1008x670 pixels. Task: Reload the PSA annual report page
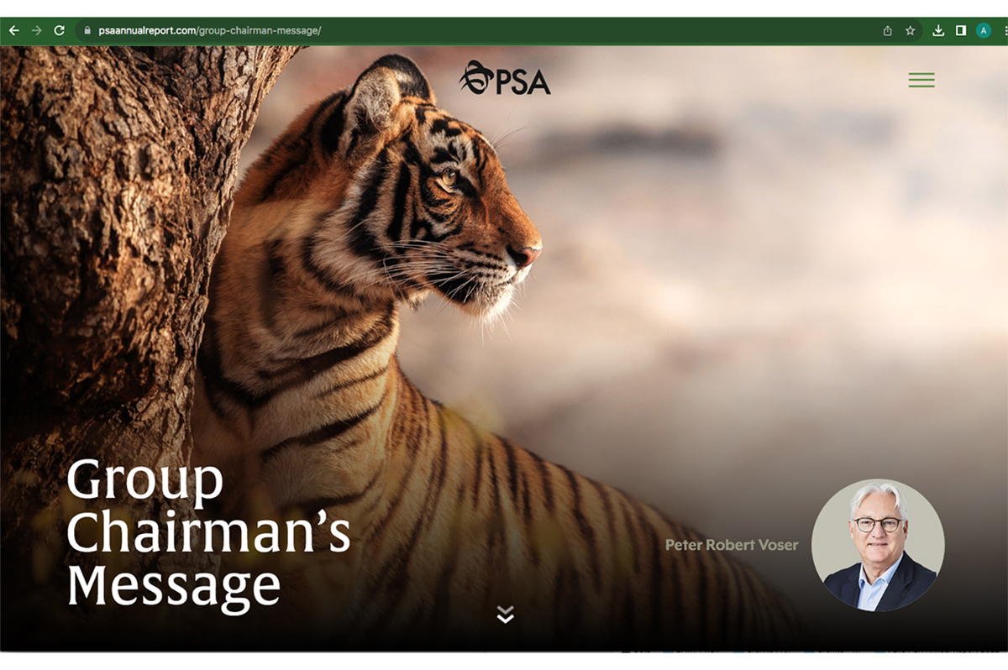tap(59, 31)
